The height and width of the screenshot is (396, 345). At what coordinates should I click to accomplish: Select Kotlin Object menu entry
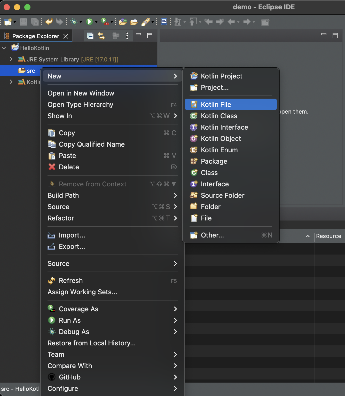click(x=231, y=139)
